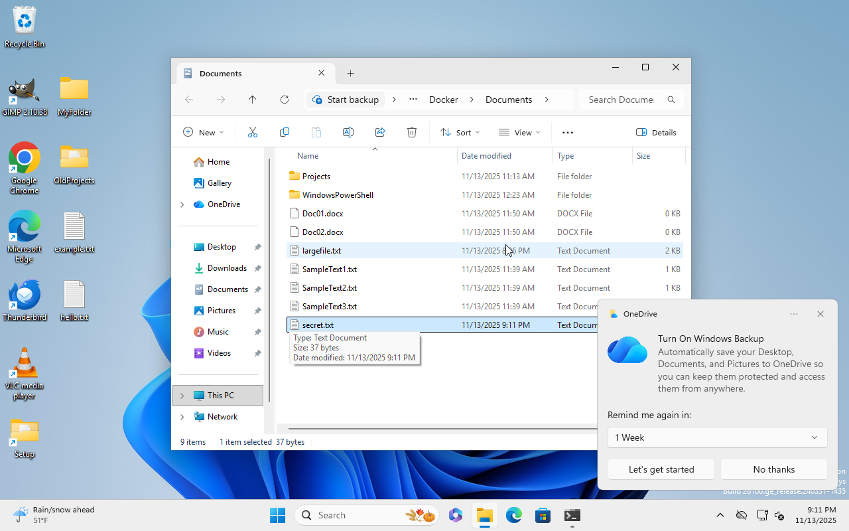This screenshot has height=531, width=849.
Task: Click the Rename icon in toolbar
Action: (x=348, y=133)
